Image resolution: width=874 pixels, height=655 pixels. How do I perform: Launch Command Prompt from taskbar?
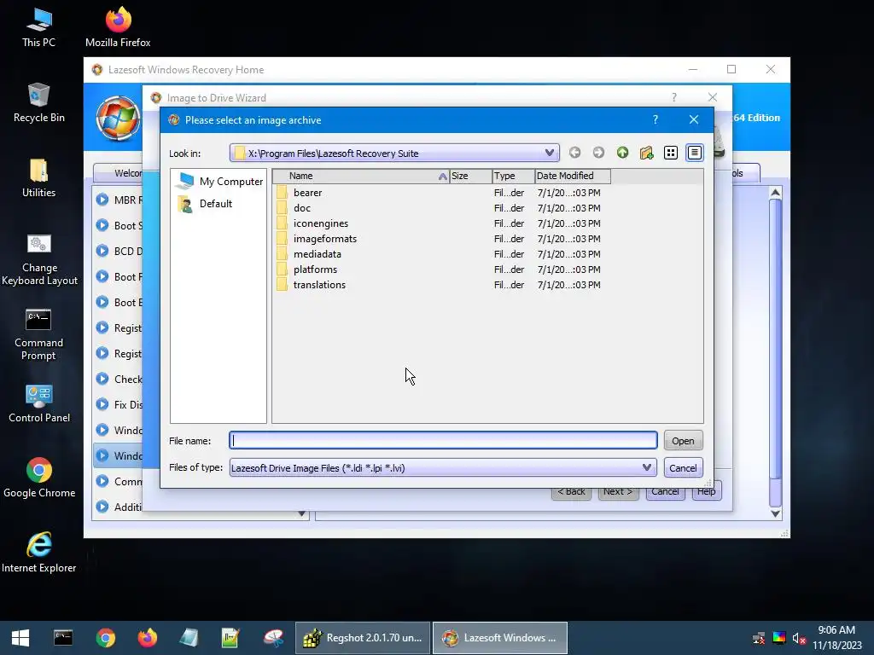point(63,638)
